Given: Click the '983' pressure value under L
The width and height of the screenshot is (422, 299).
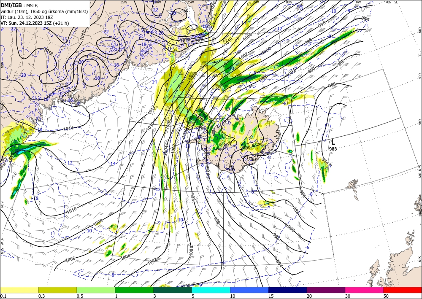Looking at the screenshot, I should (x=333, y=149).
